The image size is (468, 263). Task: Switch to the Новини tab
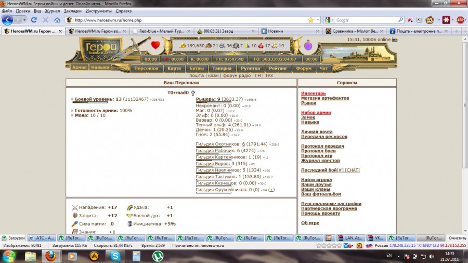pos(290,31)
